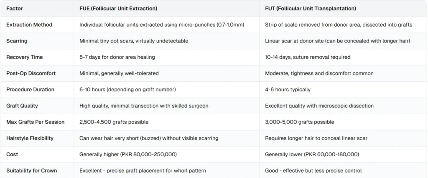Screen dimensions: 428x178
Task: Click the Scarring row label
Action: (x=18, y=41)
